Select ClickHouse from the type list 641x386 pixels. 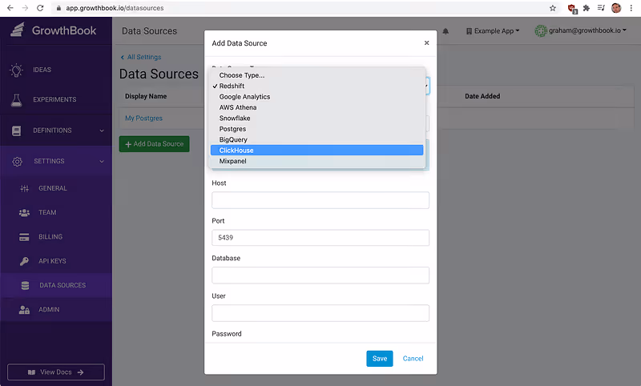316,151
